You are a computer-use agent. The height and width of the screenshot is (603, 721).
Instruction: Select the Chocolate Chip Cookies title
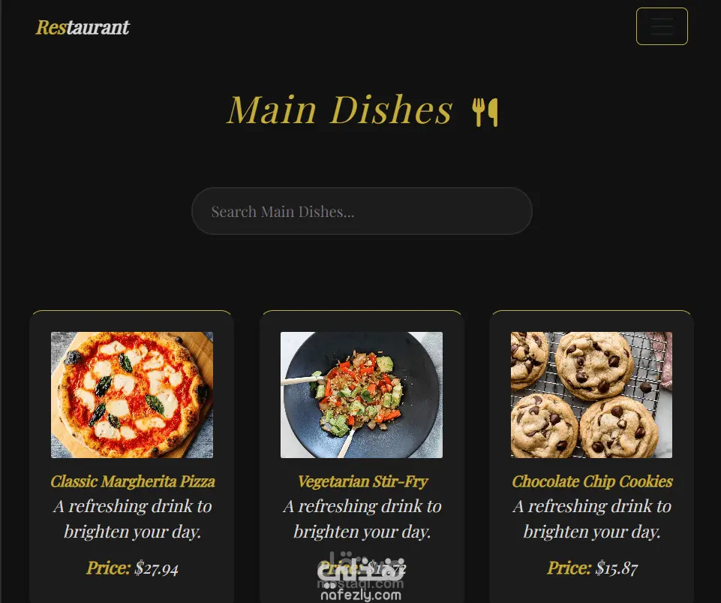tap(592, 481)
